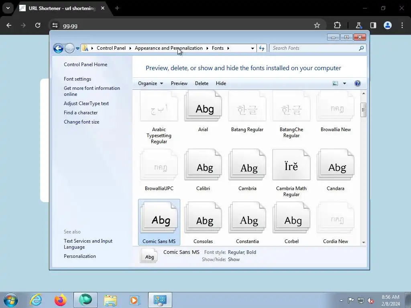Click the Fonts breadcrumb segment
The image size is (411, 308).
click(x=218, y=48)
